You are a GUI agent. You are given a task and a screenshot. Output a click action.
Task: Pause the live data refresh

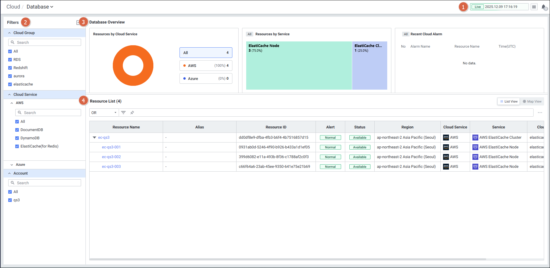pos(534,7)
